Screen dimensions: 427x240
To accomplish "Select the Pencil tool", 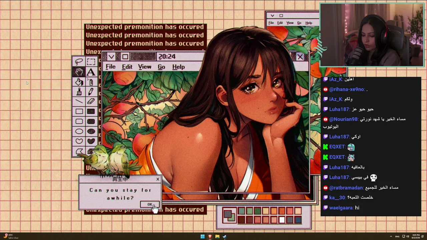I will pyautogui.click(x=91, y=92).
